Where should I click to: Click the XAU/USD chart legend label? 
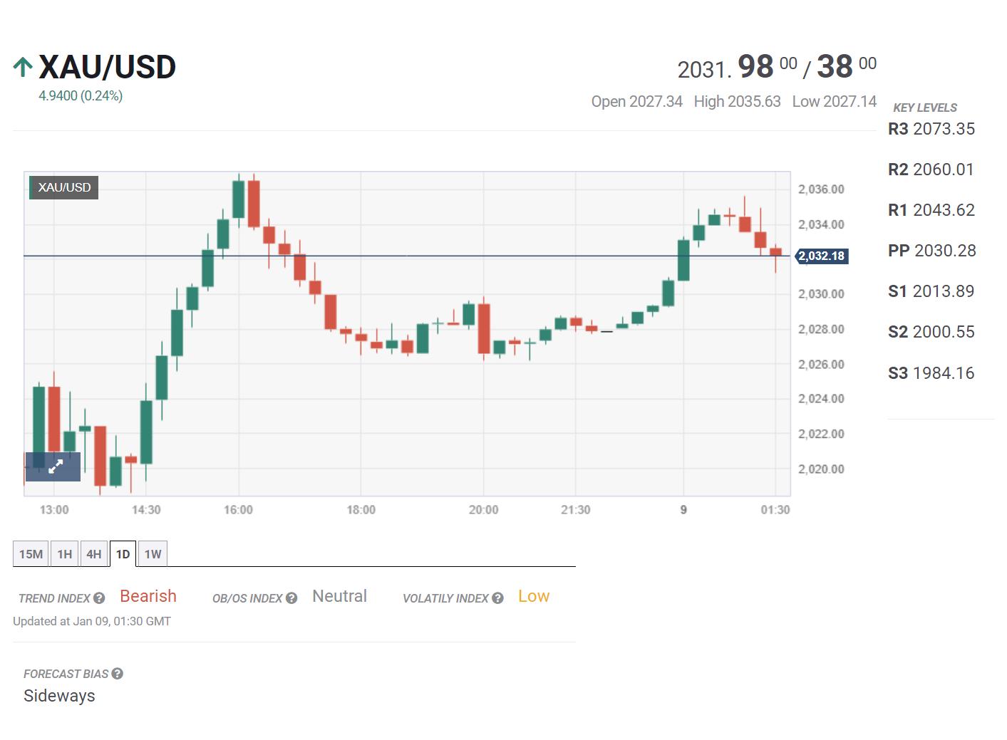click(x=64, y=187)
